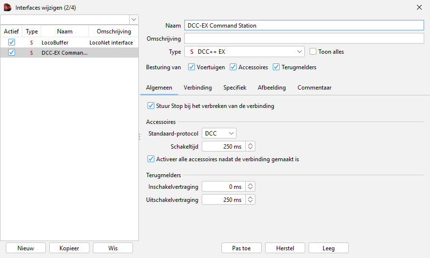Toggle the Actief checkbox for LocoBuffer
This screenshot has width=430, height=258.
[12, 43]
